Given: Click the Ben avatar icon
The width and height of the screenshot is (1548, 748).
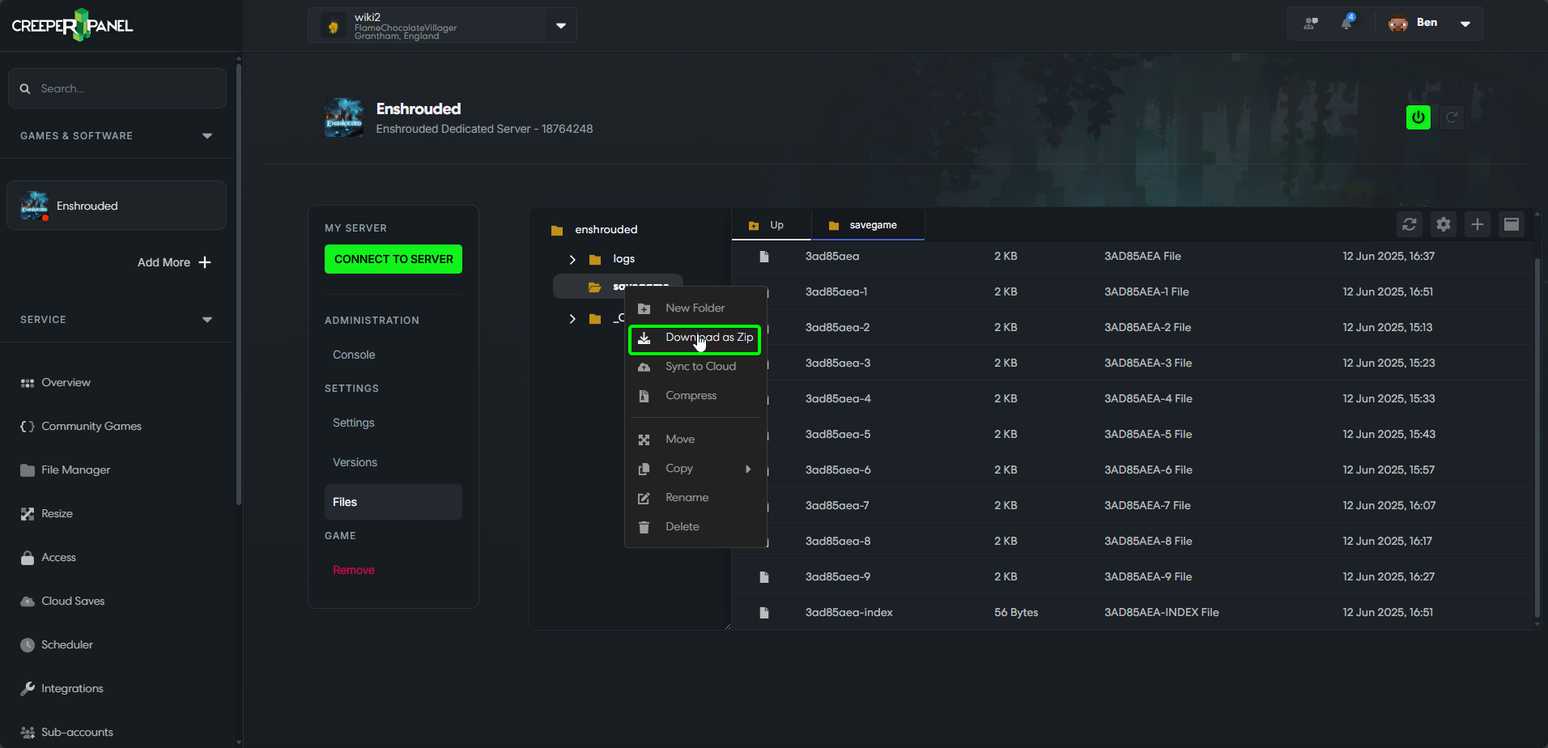Looking at the screenshot, I should [1398, 23].
